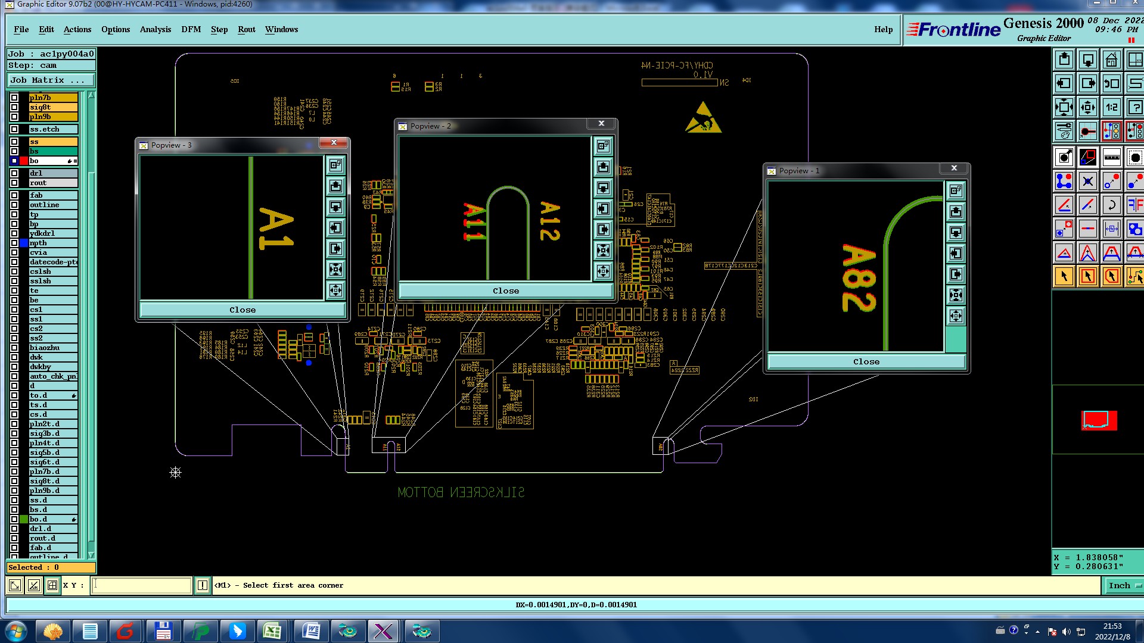Viewport: 1144px width, 643px height.
Task: Click the traffic light layer control icon
Action: [1111, 131]
